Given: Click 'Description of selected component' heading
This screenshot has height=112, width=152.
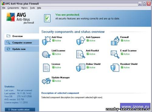Looking at the screenshot, I should 60,93.
